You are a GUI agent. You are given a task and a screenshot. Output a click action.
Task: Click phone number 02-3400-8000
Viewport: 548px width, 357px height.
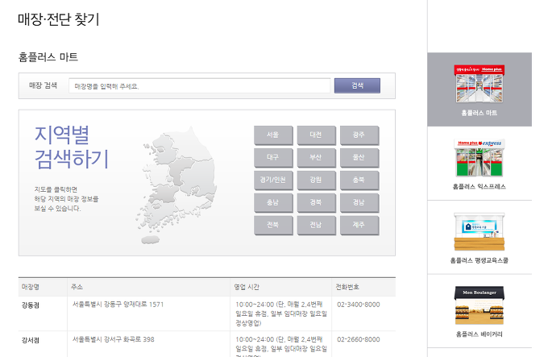359,305
